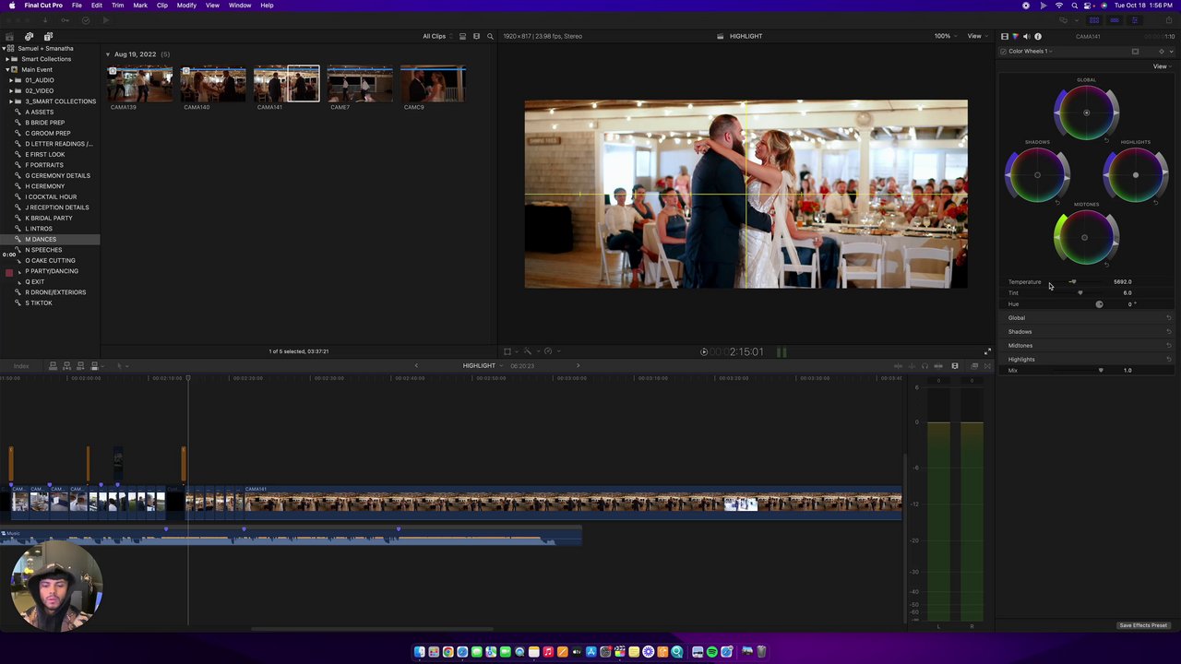Image resolution: width=1181 pixels, height=664 pixels.
Task: Open the Info inspector
Action: tap(1038, 36)
